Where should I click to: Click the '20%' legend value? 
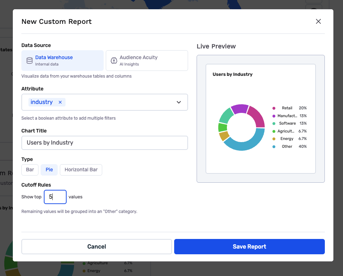click(303, 108)
